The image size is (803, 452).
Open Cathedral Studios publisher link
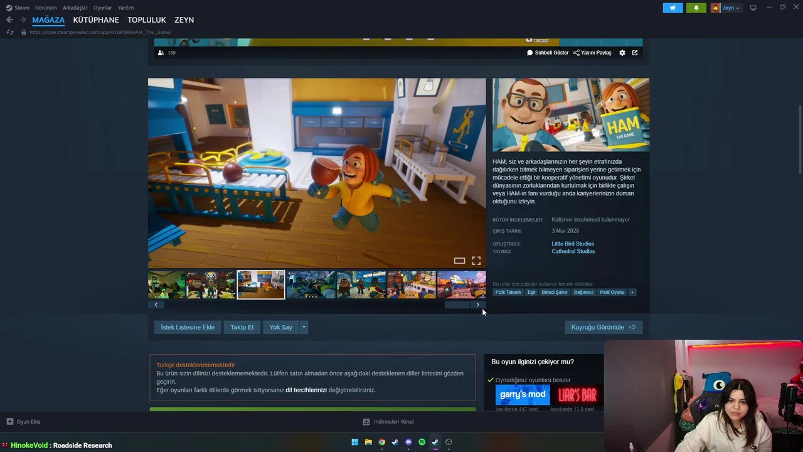point(573,251)
